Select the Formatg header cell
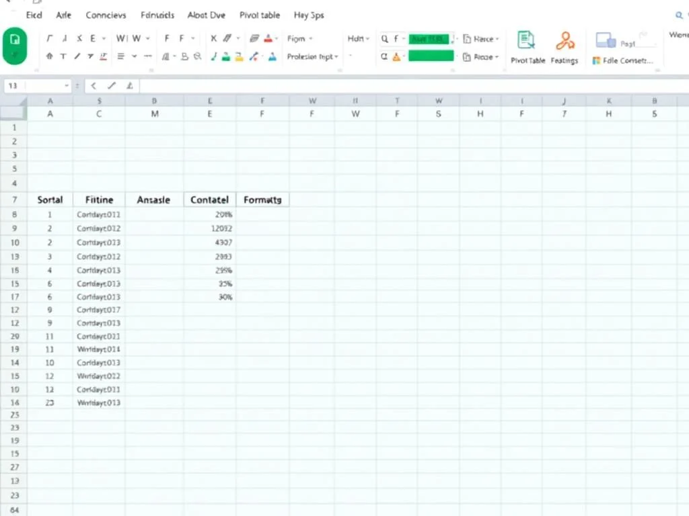 pyautogui.click(x=262, y=200)
